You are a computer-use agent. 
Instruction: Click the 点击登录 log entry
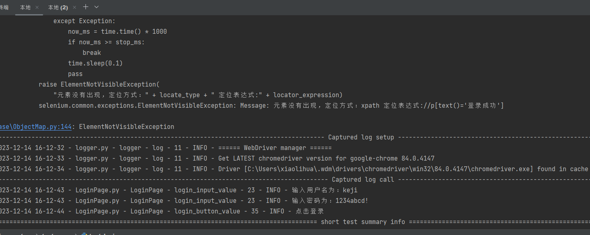pyautogui.click(x=308, y=211)
